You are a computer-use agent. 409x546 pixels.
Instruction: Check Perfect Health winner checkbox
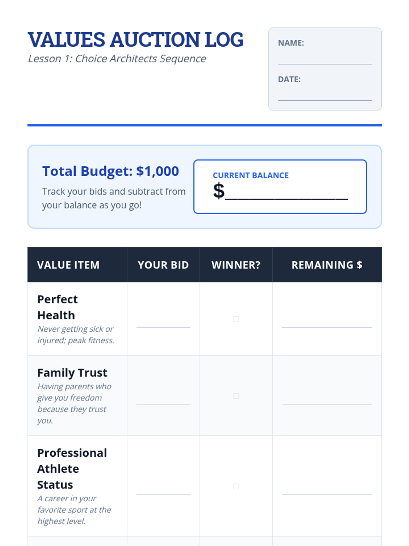coord(236,319)
